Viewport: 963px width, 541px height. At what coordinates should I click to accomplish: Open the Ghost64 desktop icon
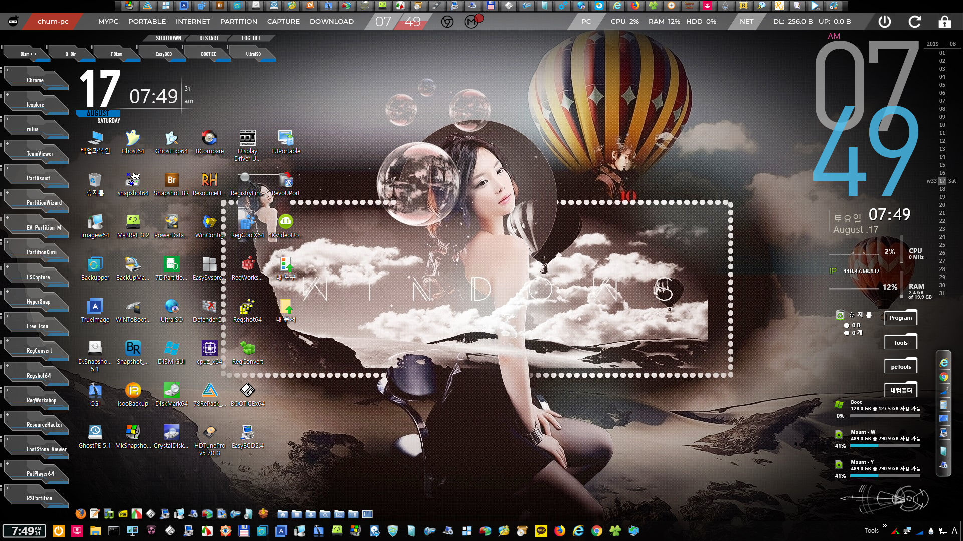tap(133, 142)
